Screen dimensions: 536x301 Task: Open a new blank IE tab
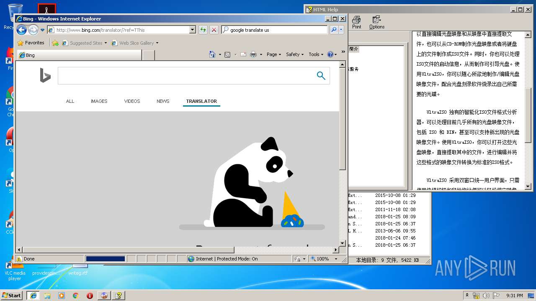[148, 55]
